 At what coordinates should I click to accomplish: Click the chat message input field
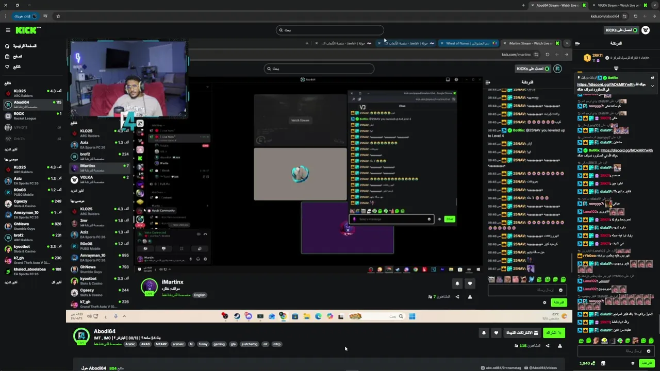615,351
